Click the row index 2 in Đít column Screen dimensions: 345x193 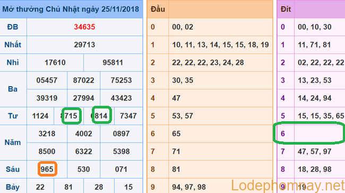283,63
